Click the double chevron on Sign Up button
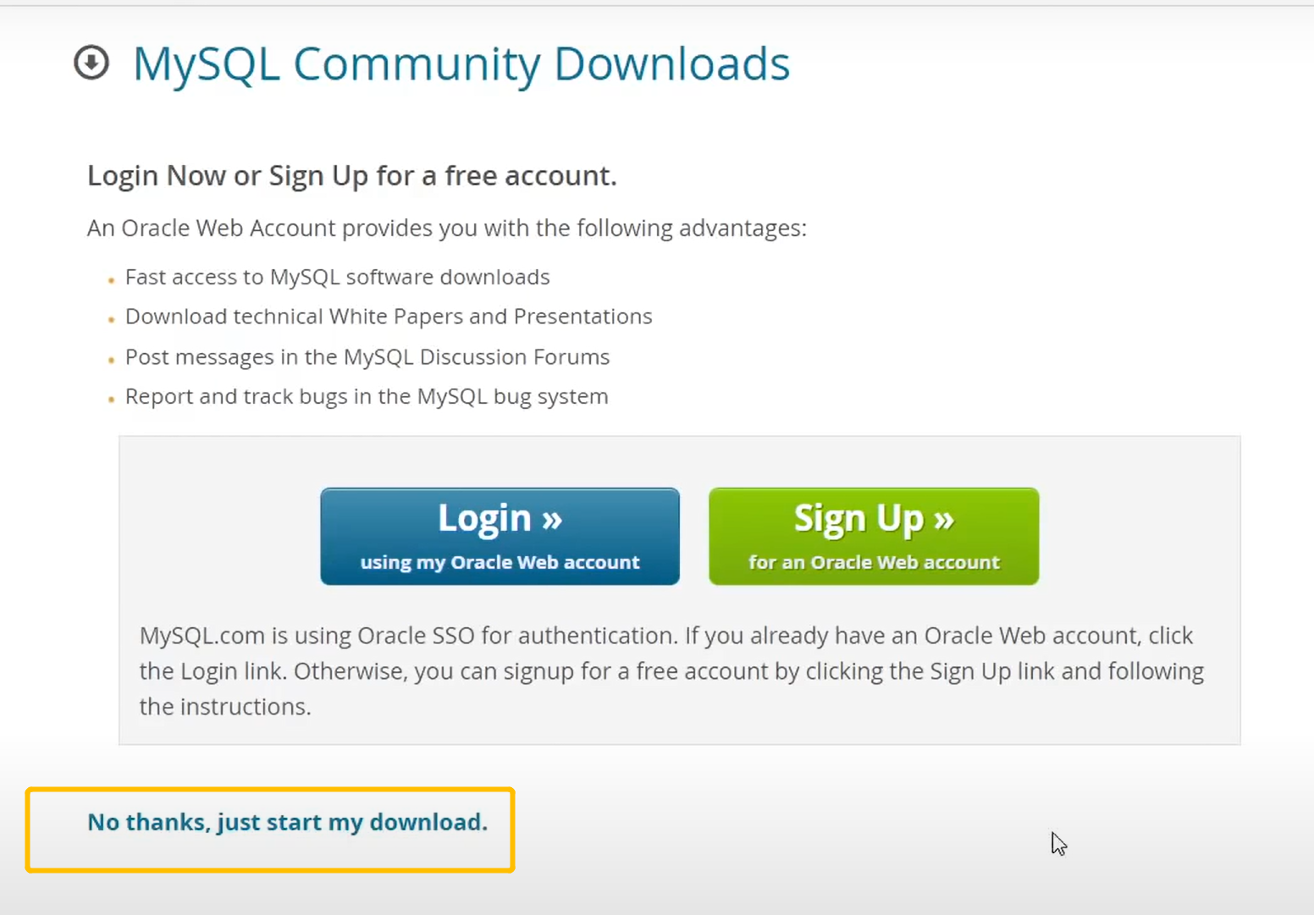 click(944, 519)
